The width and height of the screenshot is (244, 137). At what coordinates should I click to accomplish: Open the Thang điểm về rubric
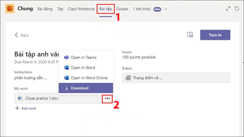click(x=176, y=78)
